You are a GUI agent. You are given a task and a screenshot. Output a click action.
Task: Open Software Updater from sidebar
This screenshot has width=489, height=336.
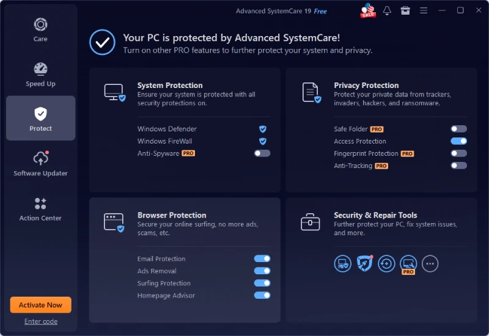pos(40,163)
